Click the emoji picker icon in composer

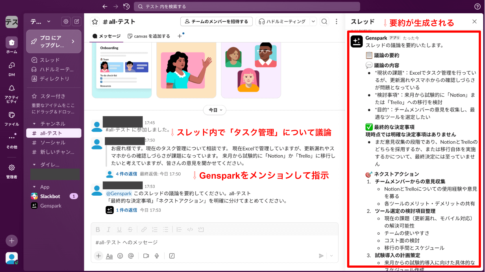point(120,256)
